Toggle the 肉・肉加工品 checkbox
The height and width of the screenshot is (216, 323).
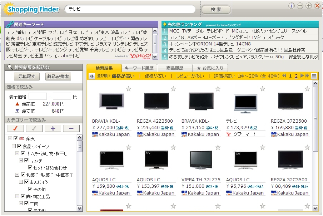point(23,196)
